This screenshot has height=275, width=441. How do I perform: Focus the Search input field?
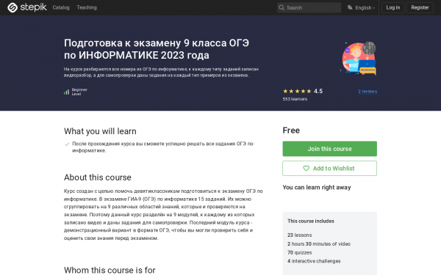tap(309, 7)
